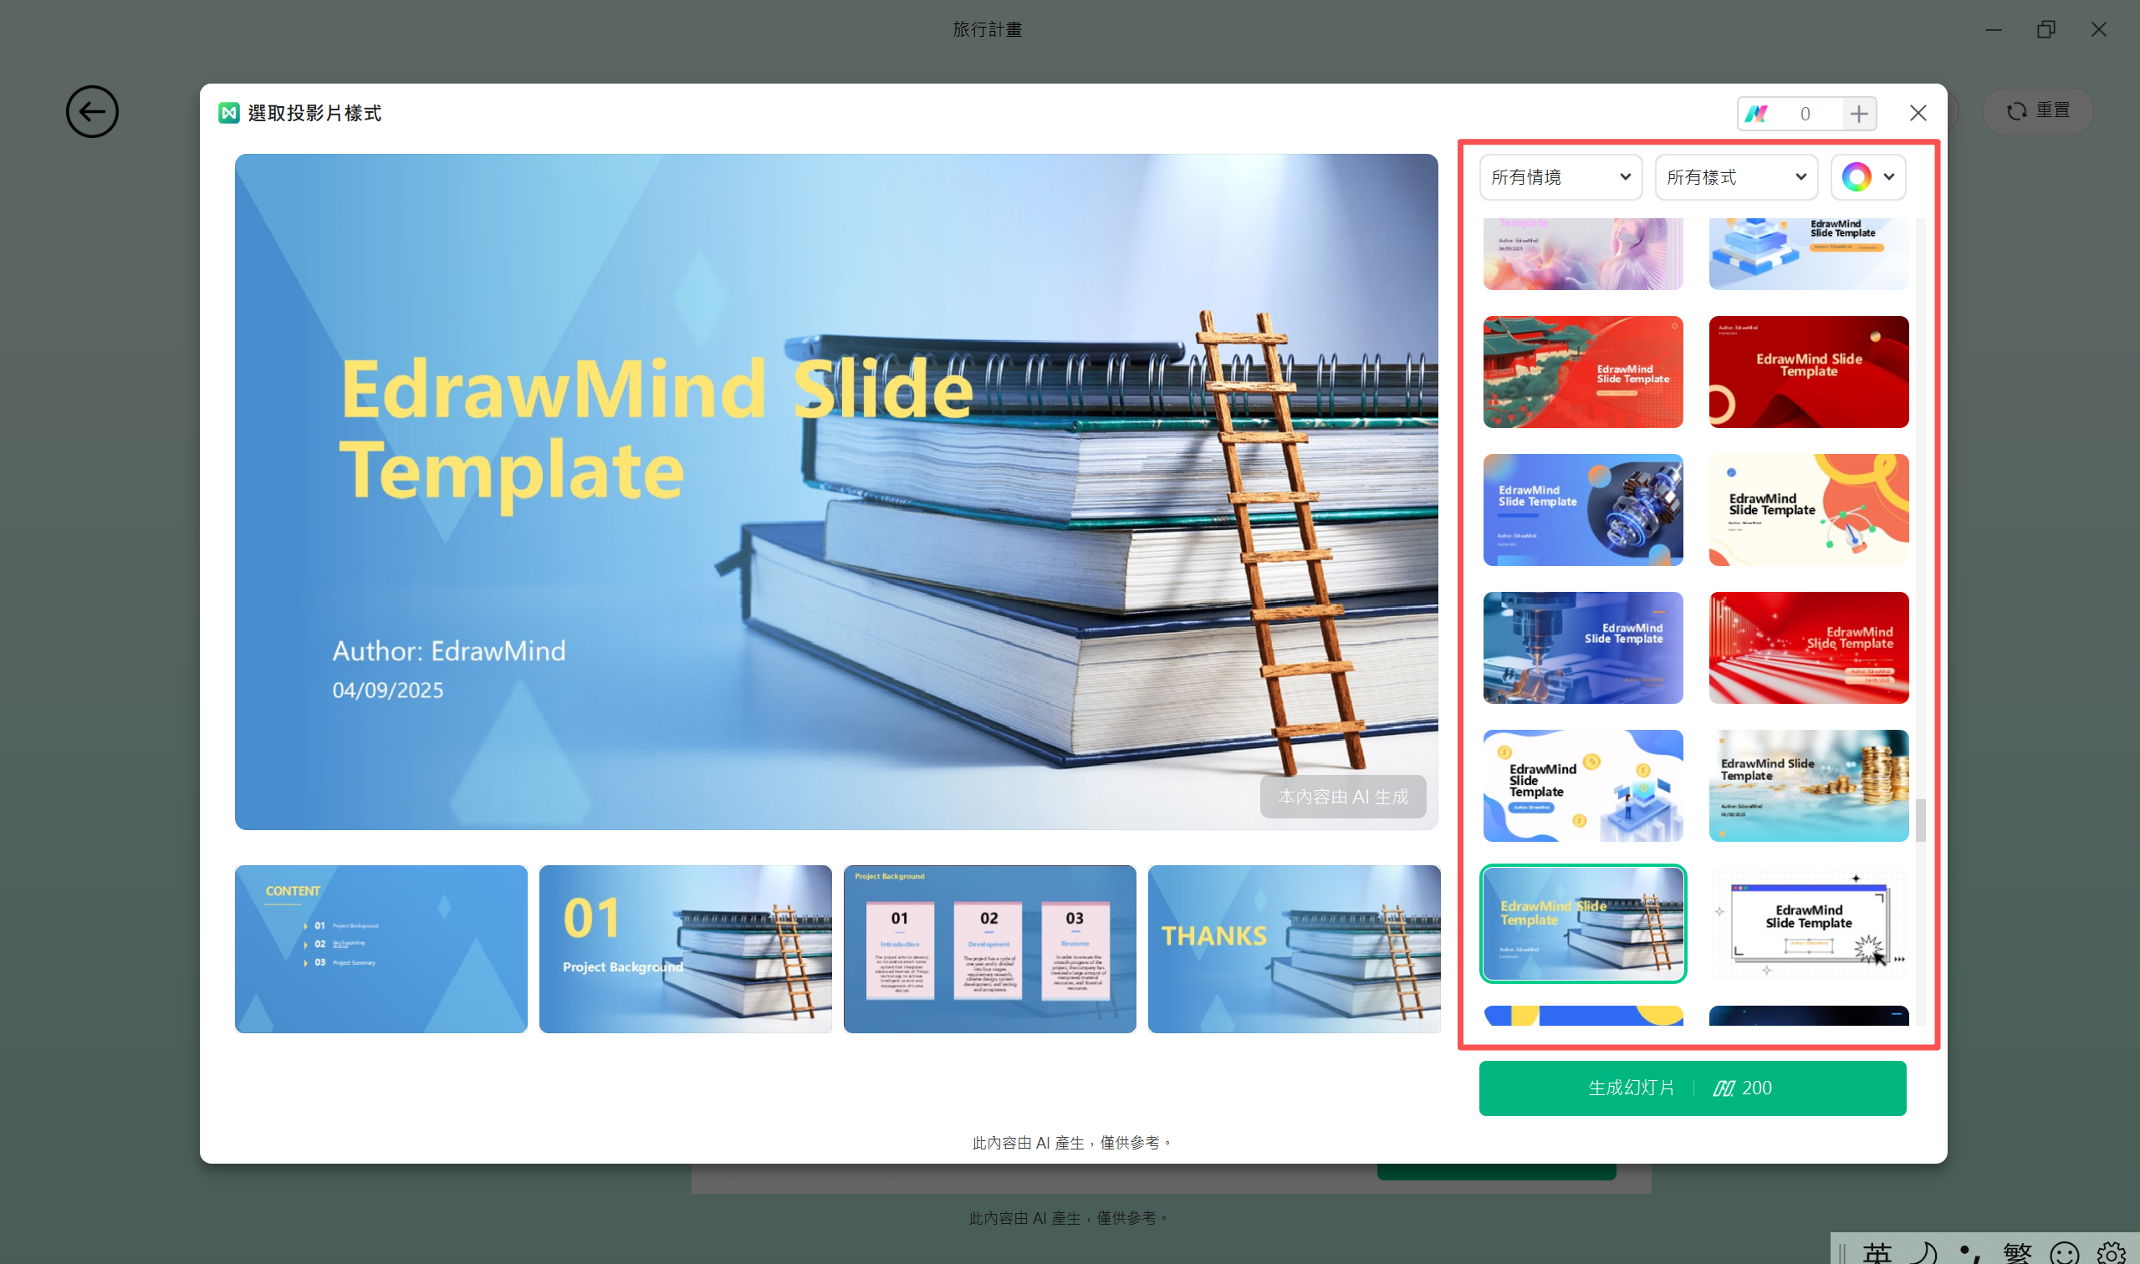This screenshot has height=1264, width=2140.
Task: Close the slide style dialog
Action: [1917, 114]
